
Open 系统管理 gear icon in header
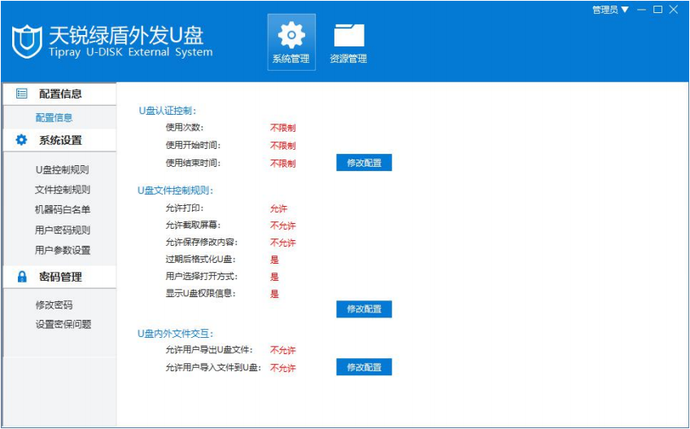[x=291, y=42]
